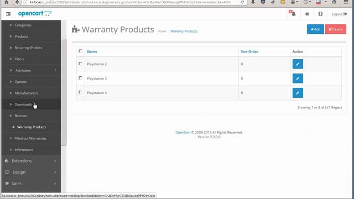This screenshot has width=354, height=199.
Task: Expand the Sales menu
Action: tap(31, 184)
